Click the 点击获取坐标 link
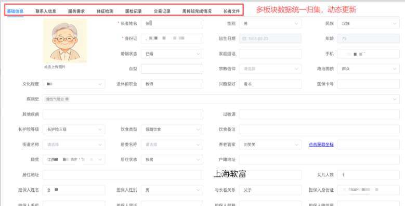Image resolution: width=405 pixels, height=206 pixels. tap(321, 145)
